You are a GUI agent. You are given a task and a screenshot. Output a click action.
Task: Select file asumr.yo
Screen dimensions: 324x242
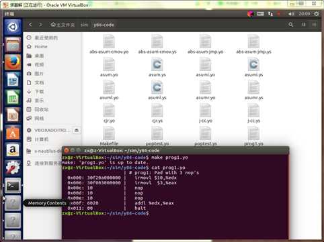pyautogui.click(x=206, y=90)
